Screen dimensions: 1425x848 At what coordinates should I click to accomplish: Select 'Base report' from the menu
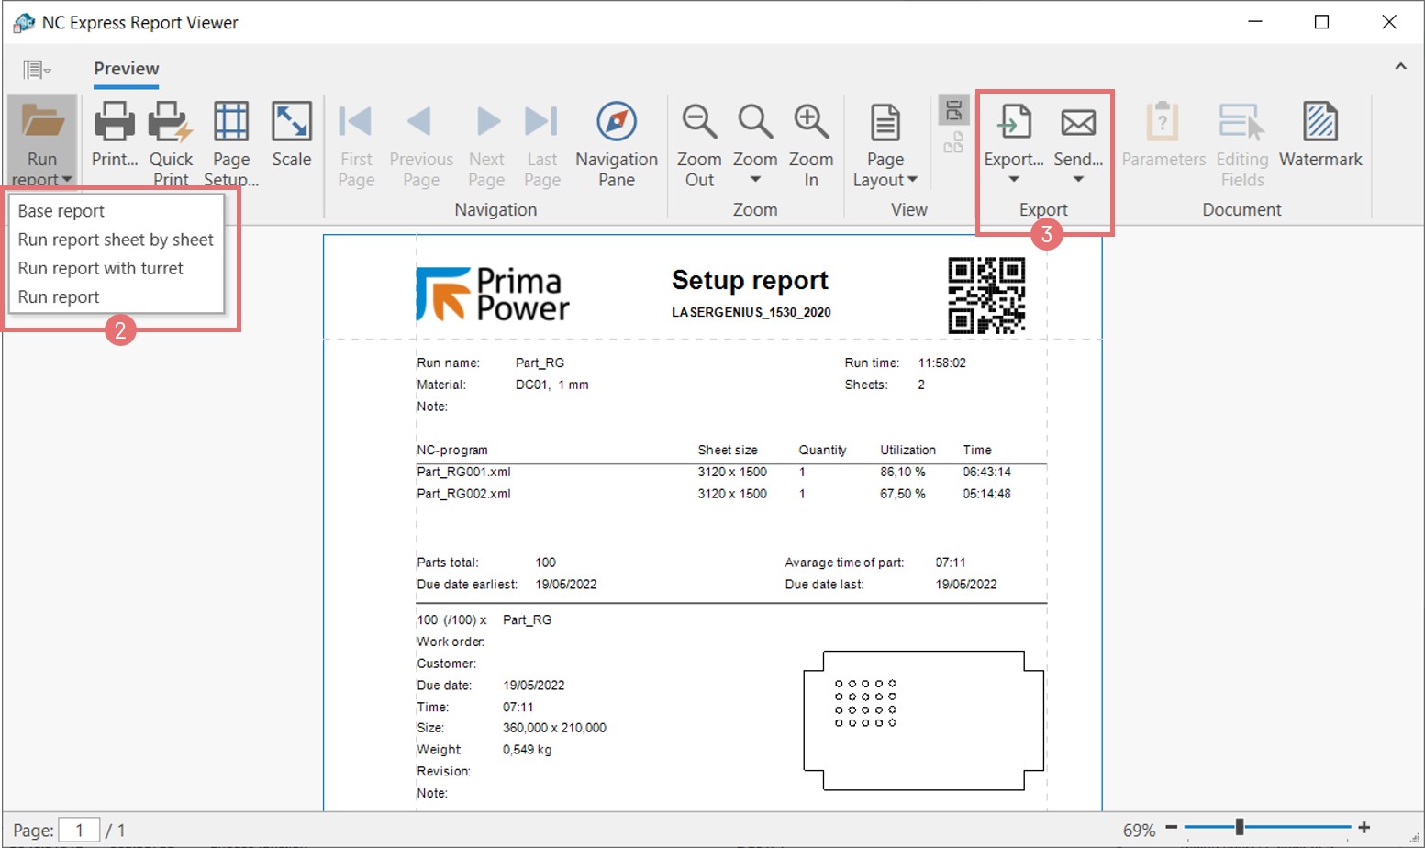[x=61, y=211]
